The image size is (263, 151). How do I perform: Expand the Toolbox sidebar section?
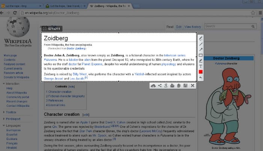pos(11,112)
